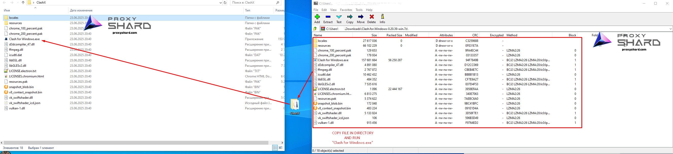Image resolution: width=673 pixels, height=154 pixels.
Task: Click the Explorer refresh button
Action: pyautogui.click(x=225, y=3)
